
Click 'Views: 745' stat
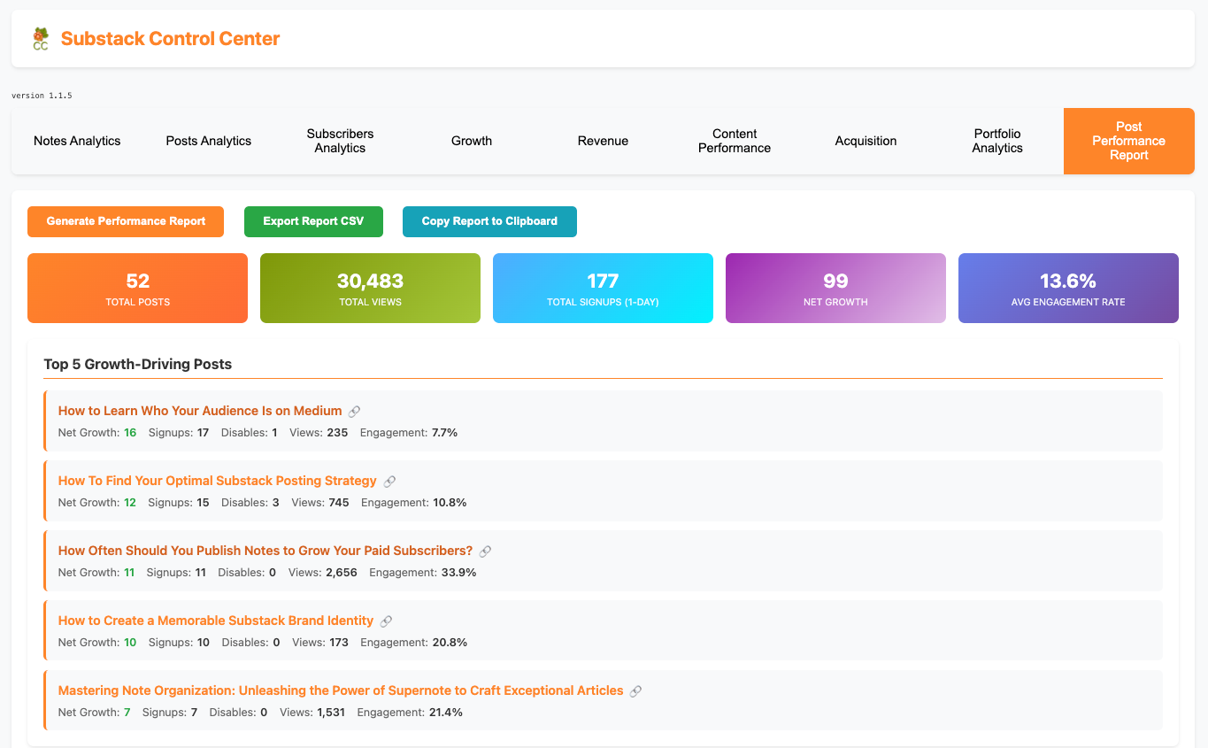[x=320, y=503]
